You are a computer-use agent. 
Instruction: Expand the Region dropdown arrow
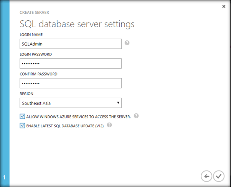click(x=118, y=103)
